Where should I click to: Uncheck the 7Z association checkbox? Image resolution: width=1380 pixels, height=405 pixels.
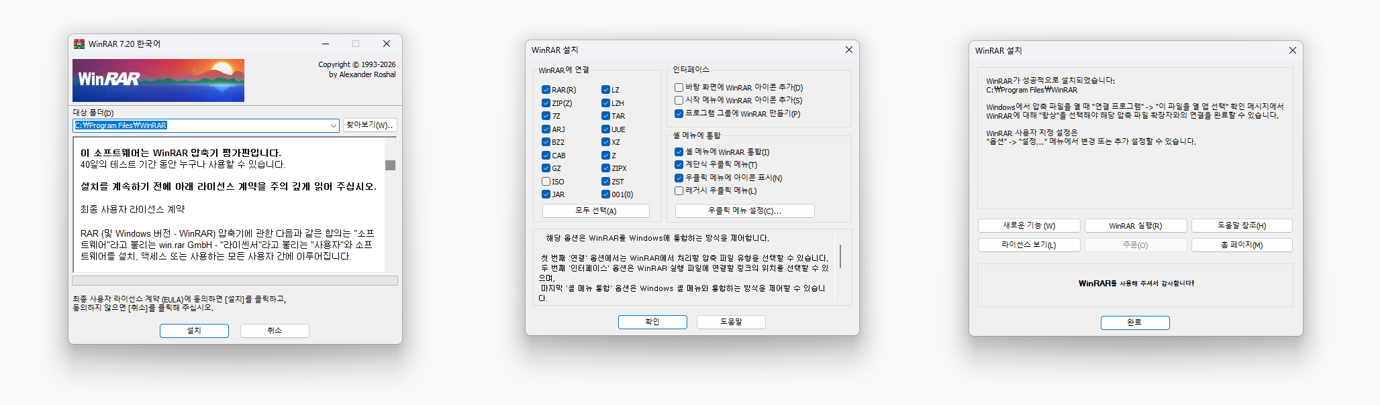pyautogui.click(x=546, y=116)
